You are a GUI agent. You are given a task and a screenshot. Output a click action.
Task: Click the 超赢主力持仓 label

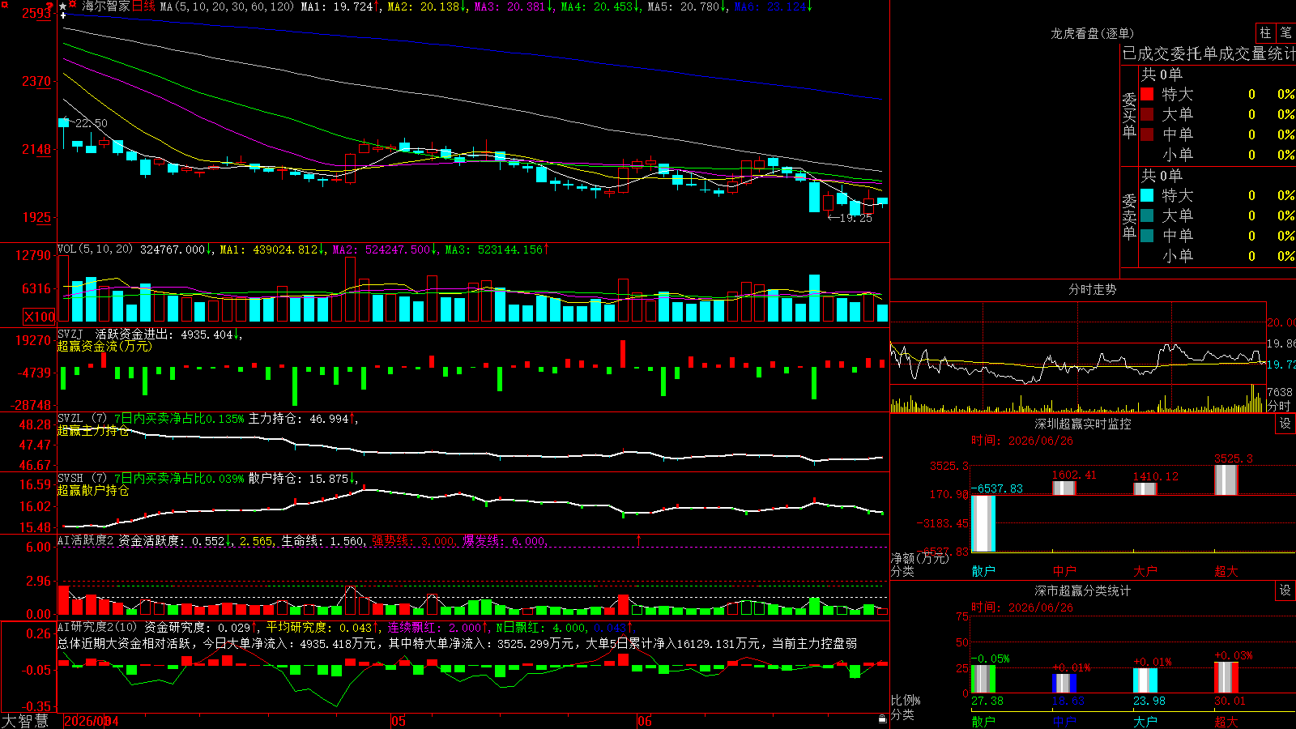click(93, 430)
